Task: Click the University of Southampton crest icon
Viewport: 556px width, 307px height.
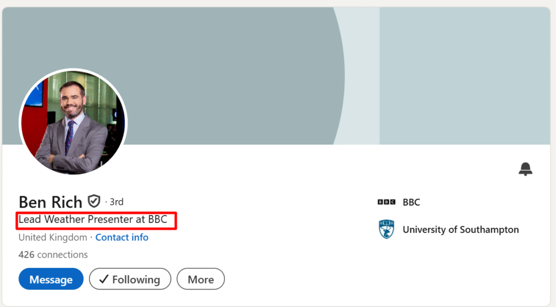Action: (x=386, y=229)
